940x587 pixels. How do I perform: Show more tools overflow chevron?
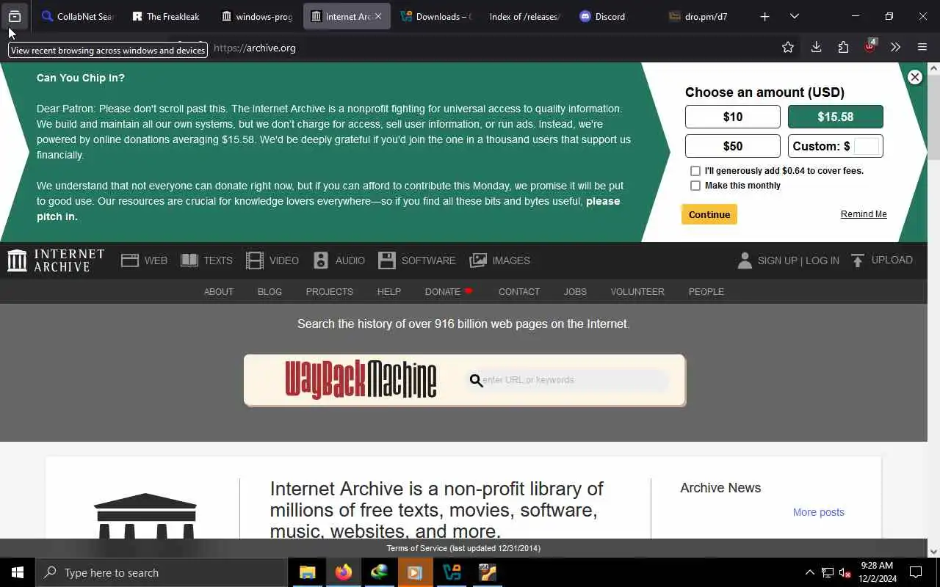895,48
